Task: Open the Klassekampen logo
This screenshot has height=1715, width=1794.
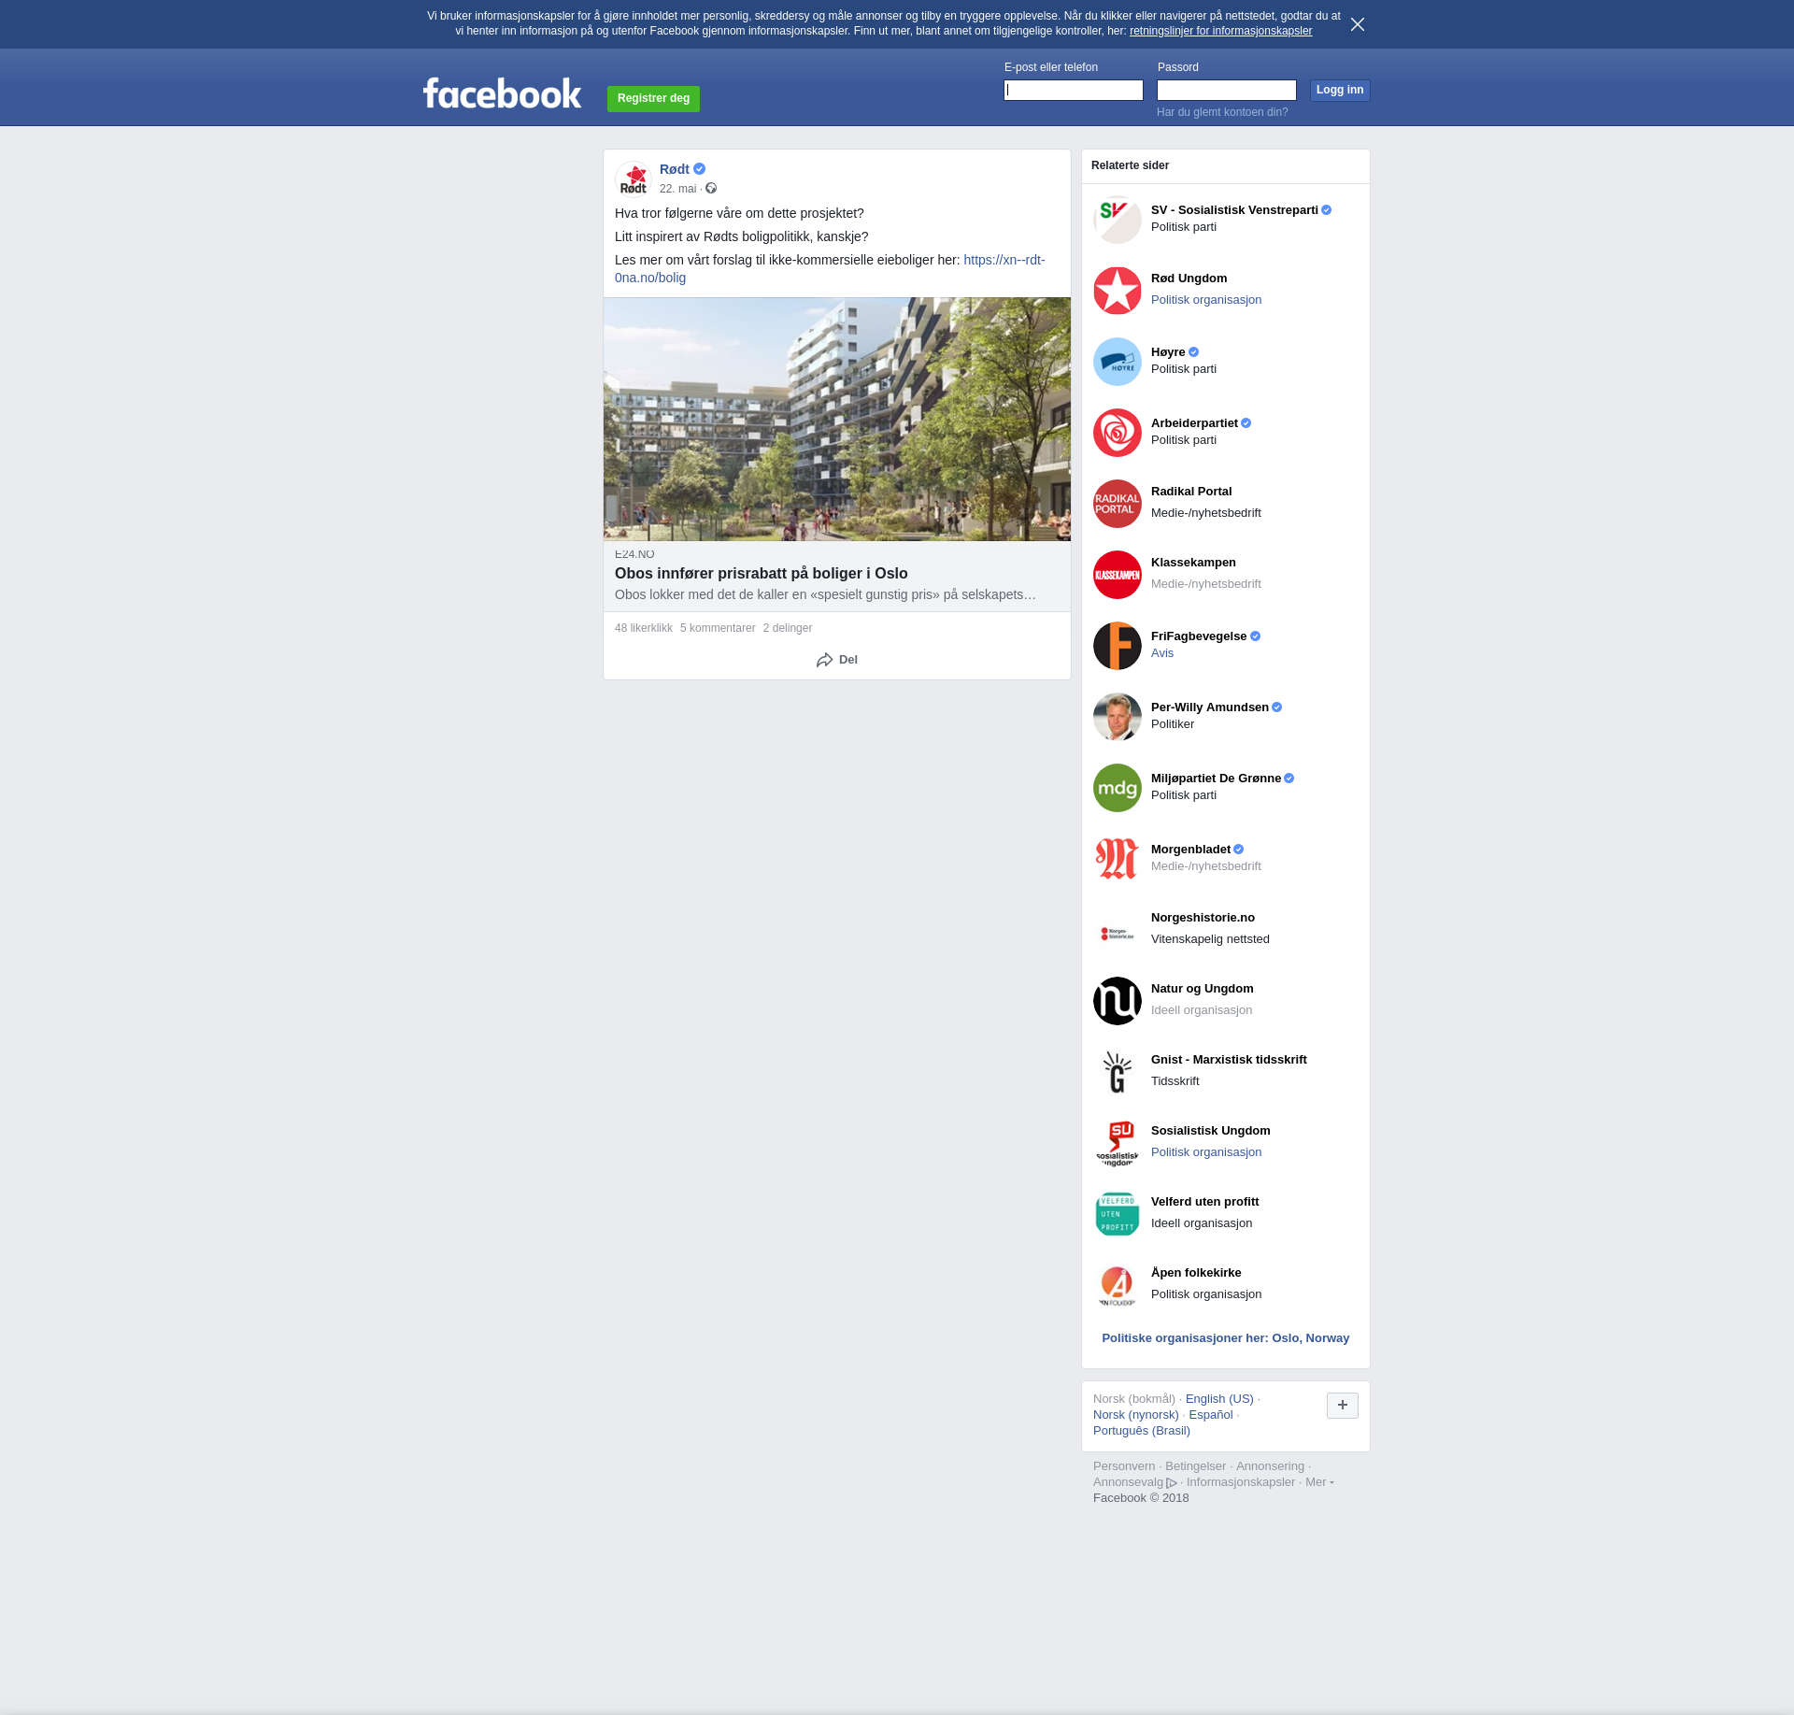Action: [1118, 575]
